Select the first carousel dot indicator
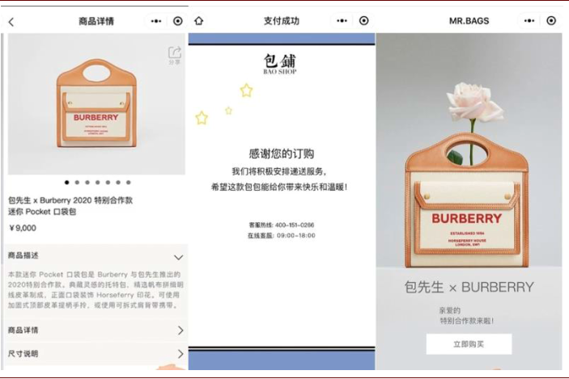This screenshot has width=569, height=379. click(x=66, y=183)
